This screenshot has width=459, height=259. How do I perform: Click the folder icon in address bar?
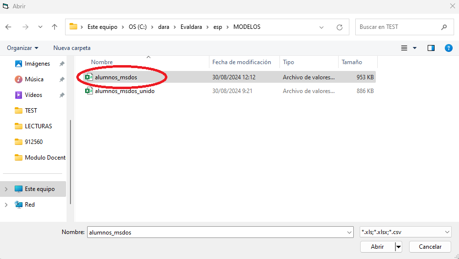[x=73, y=26]
